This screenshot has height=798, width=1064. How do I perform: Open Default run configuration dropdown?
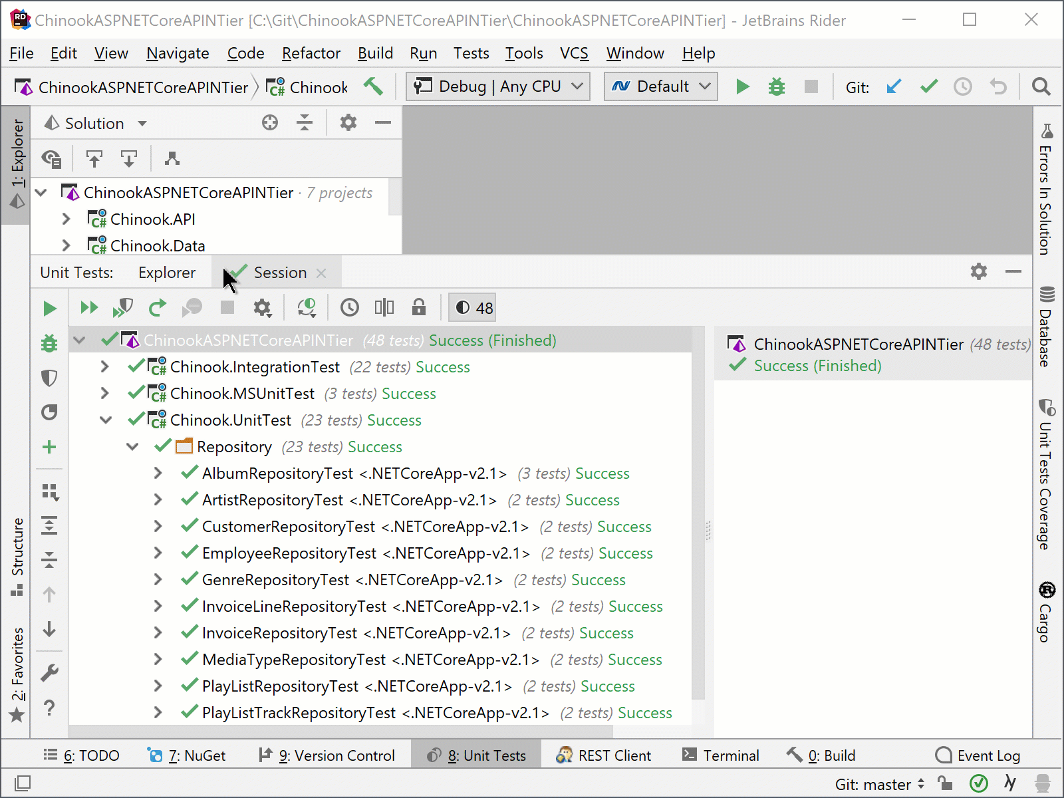tap(660, 86)
